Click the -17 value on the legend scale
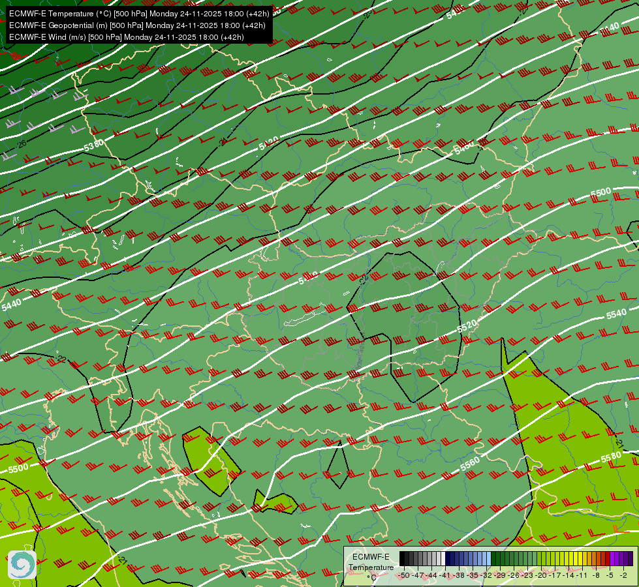This screenshot has height=587, width=639. [x=555, y=575]
